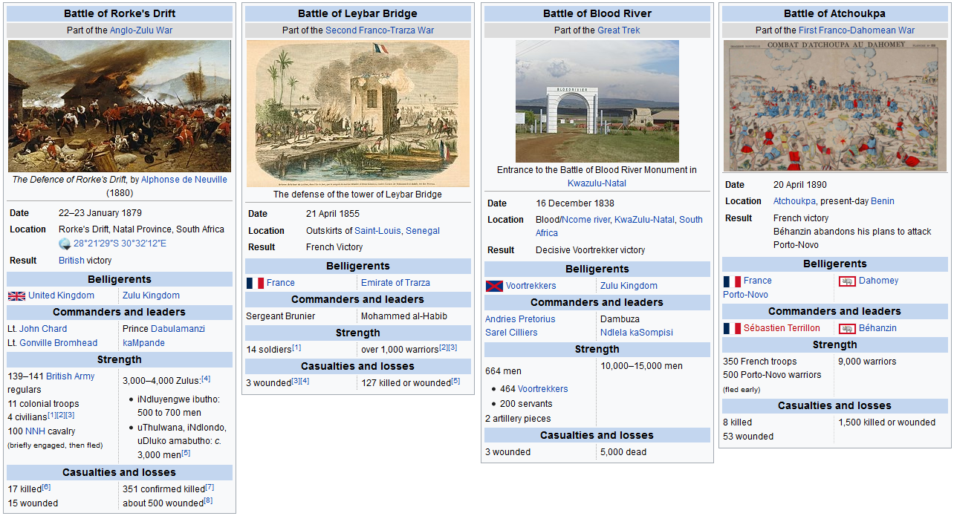Open the Benin link
The width and height of the screenshot is (954, 516).
[x=883, y=201]
